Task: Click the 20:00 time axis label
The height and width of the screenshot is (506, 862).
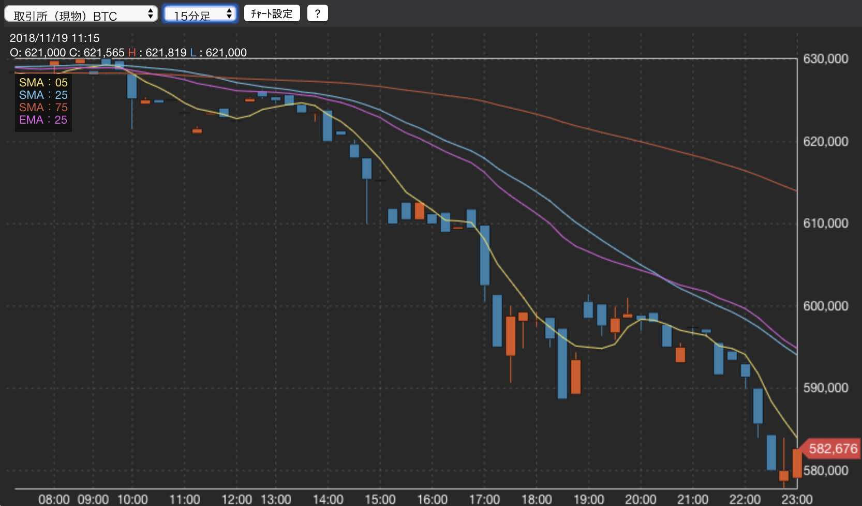Action: click(x=641, y=499)
